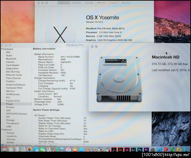Open Adobe Lightroom (Lr) in dock
191x158 pixels.
point(133,149)
